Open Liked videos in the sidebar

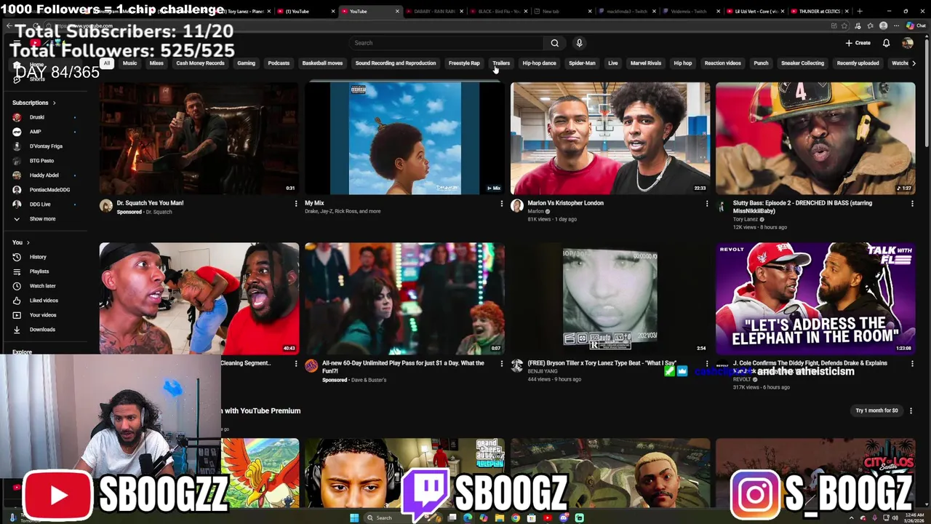pyautogui.click(x=44, y=301)
